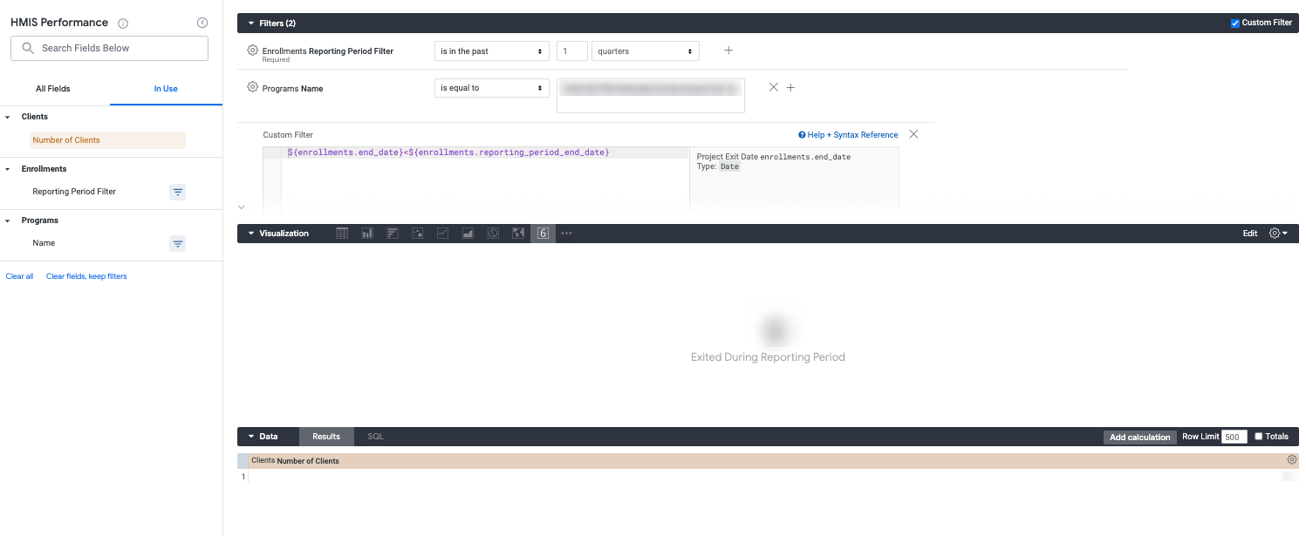The image size is (1306, 536).
Task: Collapse the Filters section
Action: pos(251,23)
